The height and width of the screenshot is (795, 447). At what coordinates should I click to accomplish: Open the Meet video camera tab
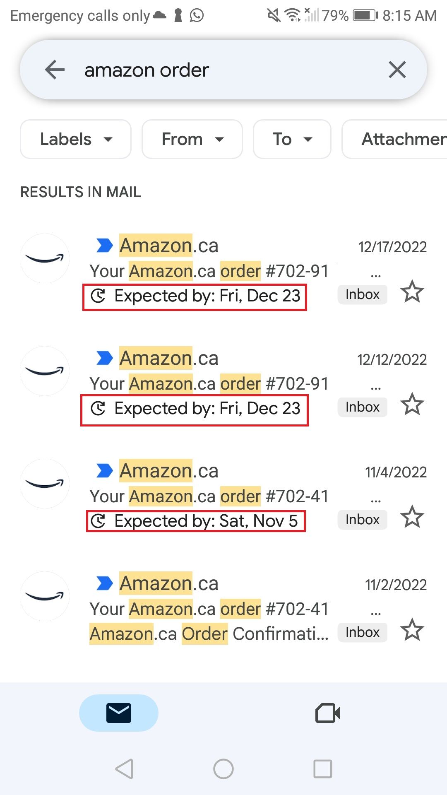(327, 713)
